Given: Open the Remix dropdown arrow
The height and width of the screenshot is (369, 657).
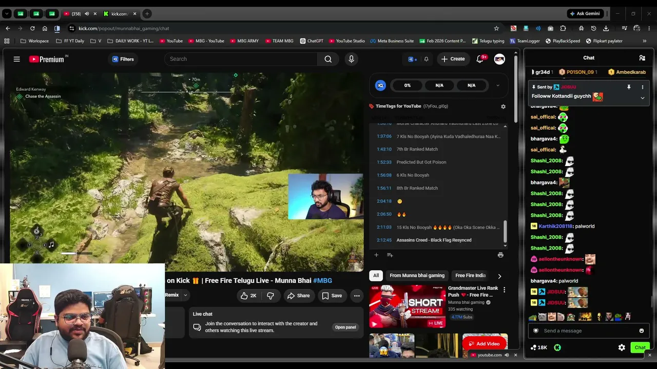Looking at the screenshot, I should [x=185, y=295].
